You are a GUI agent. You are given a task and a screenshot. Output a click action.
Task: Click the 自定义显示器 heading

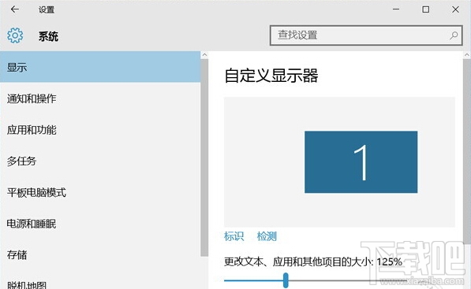tap(271, 76)
